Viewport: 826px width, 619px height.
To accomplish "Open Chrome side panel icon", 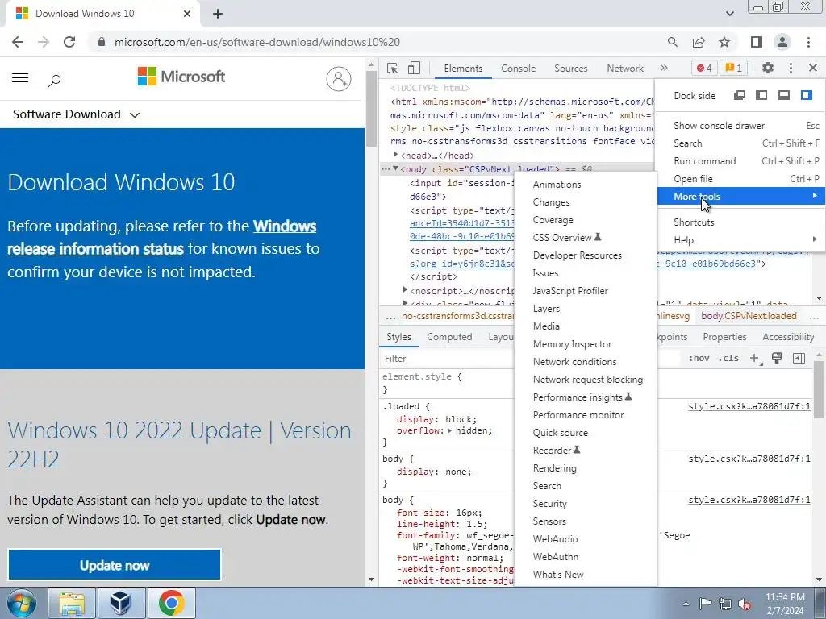I will [x=757, y=42].
